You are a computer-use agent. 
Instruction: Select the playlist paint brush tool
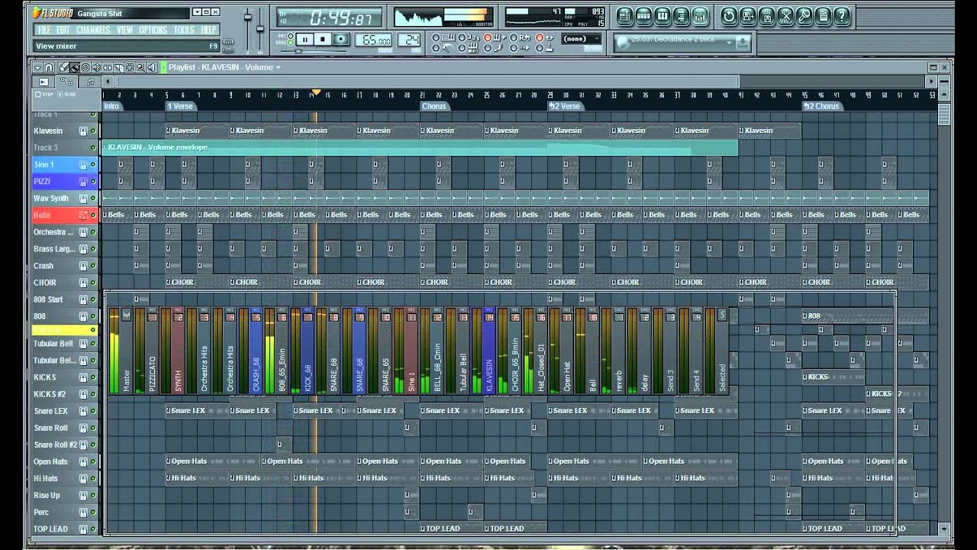coord(75,67)
